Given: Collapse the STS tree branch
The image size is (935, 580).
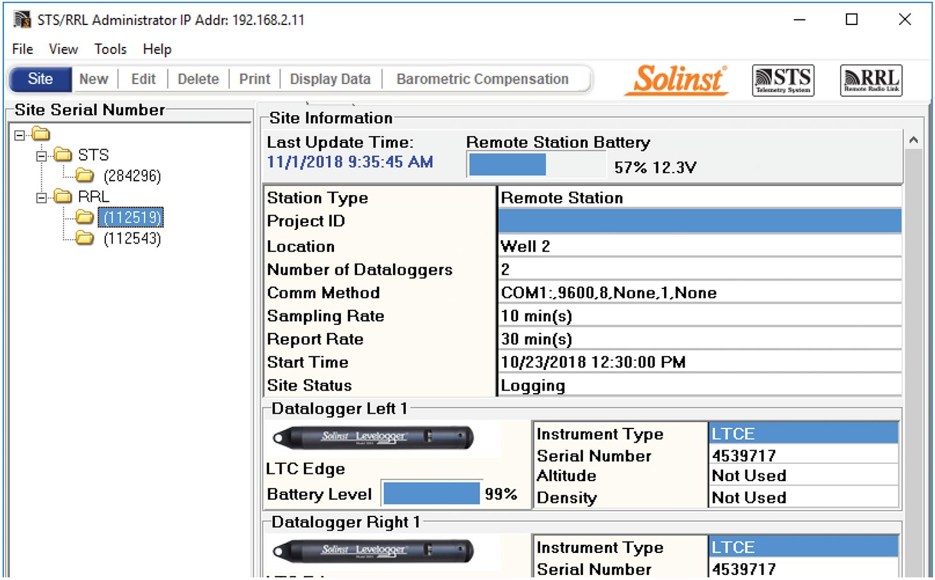Looking at the screenshot, I should (x=41, y=155).
